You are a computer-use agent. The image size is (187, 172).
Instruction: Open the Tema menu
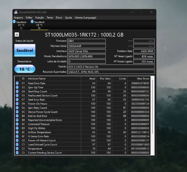(x=50, y=18)
